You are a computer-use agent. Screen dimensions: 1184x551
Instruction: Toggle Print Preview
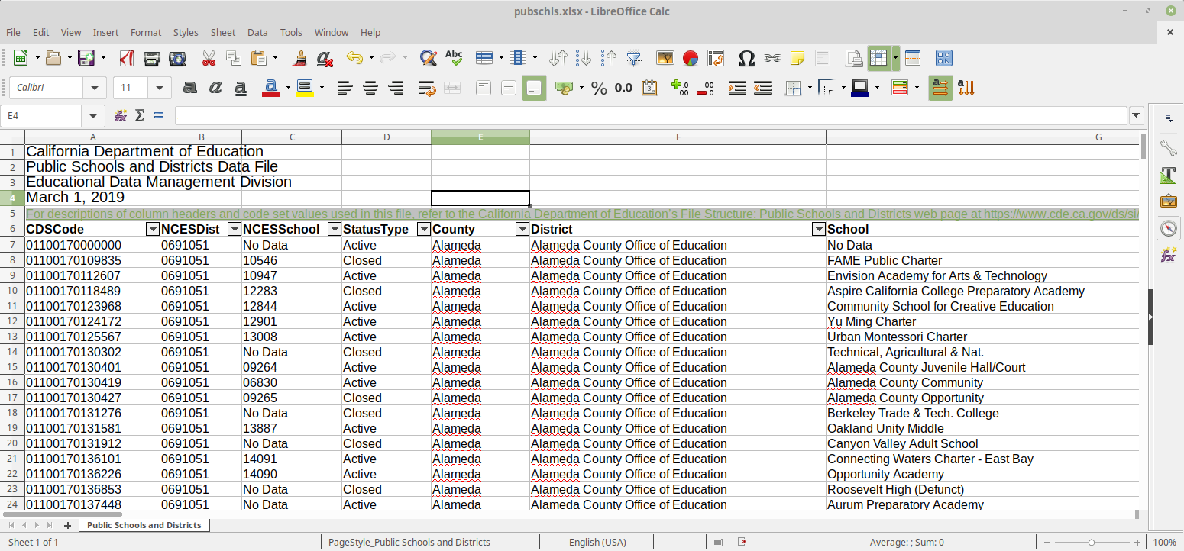point(177,58)
